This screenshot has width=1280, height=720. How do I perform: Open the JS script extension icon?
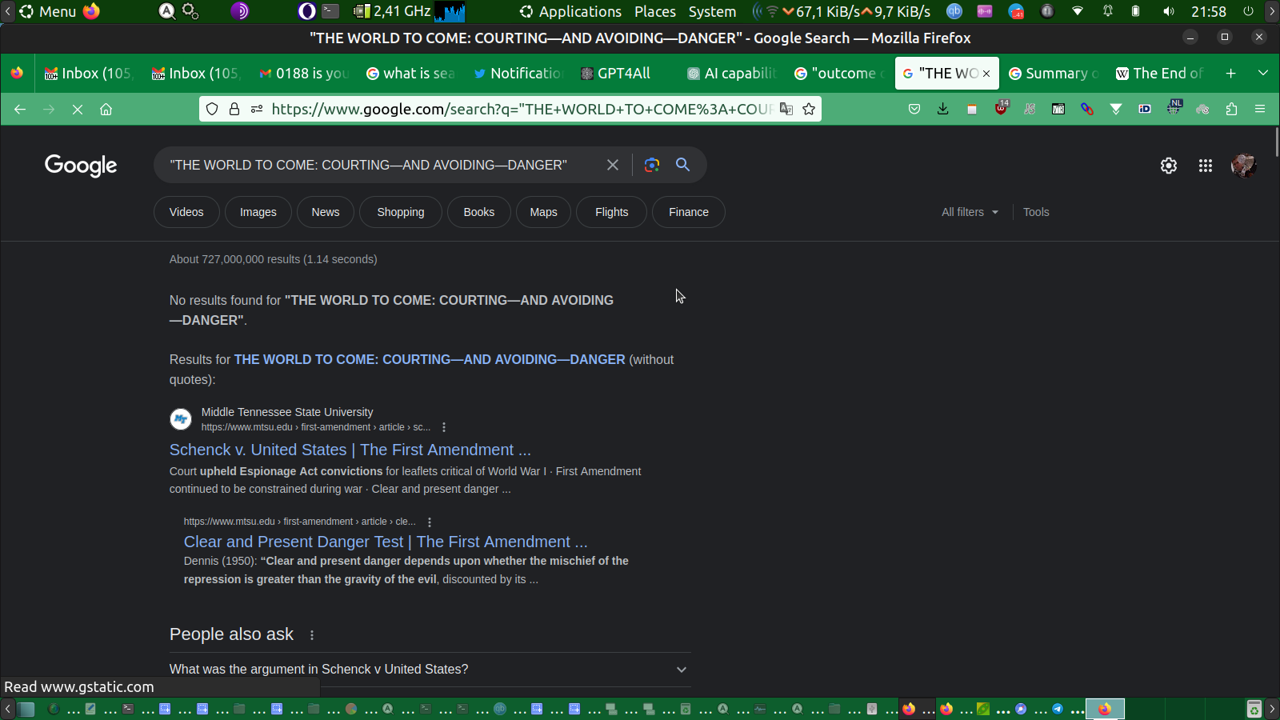click(x=1030, y=109)
